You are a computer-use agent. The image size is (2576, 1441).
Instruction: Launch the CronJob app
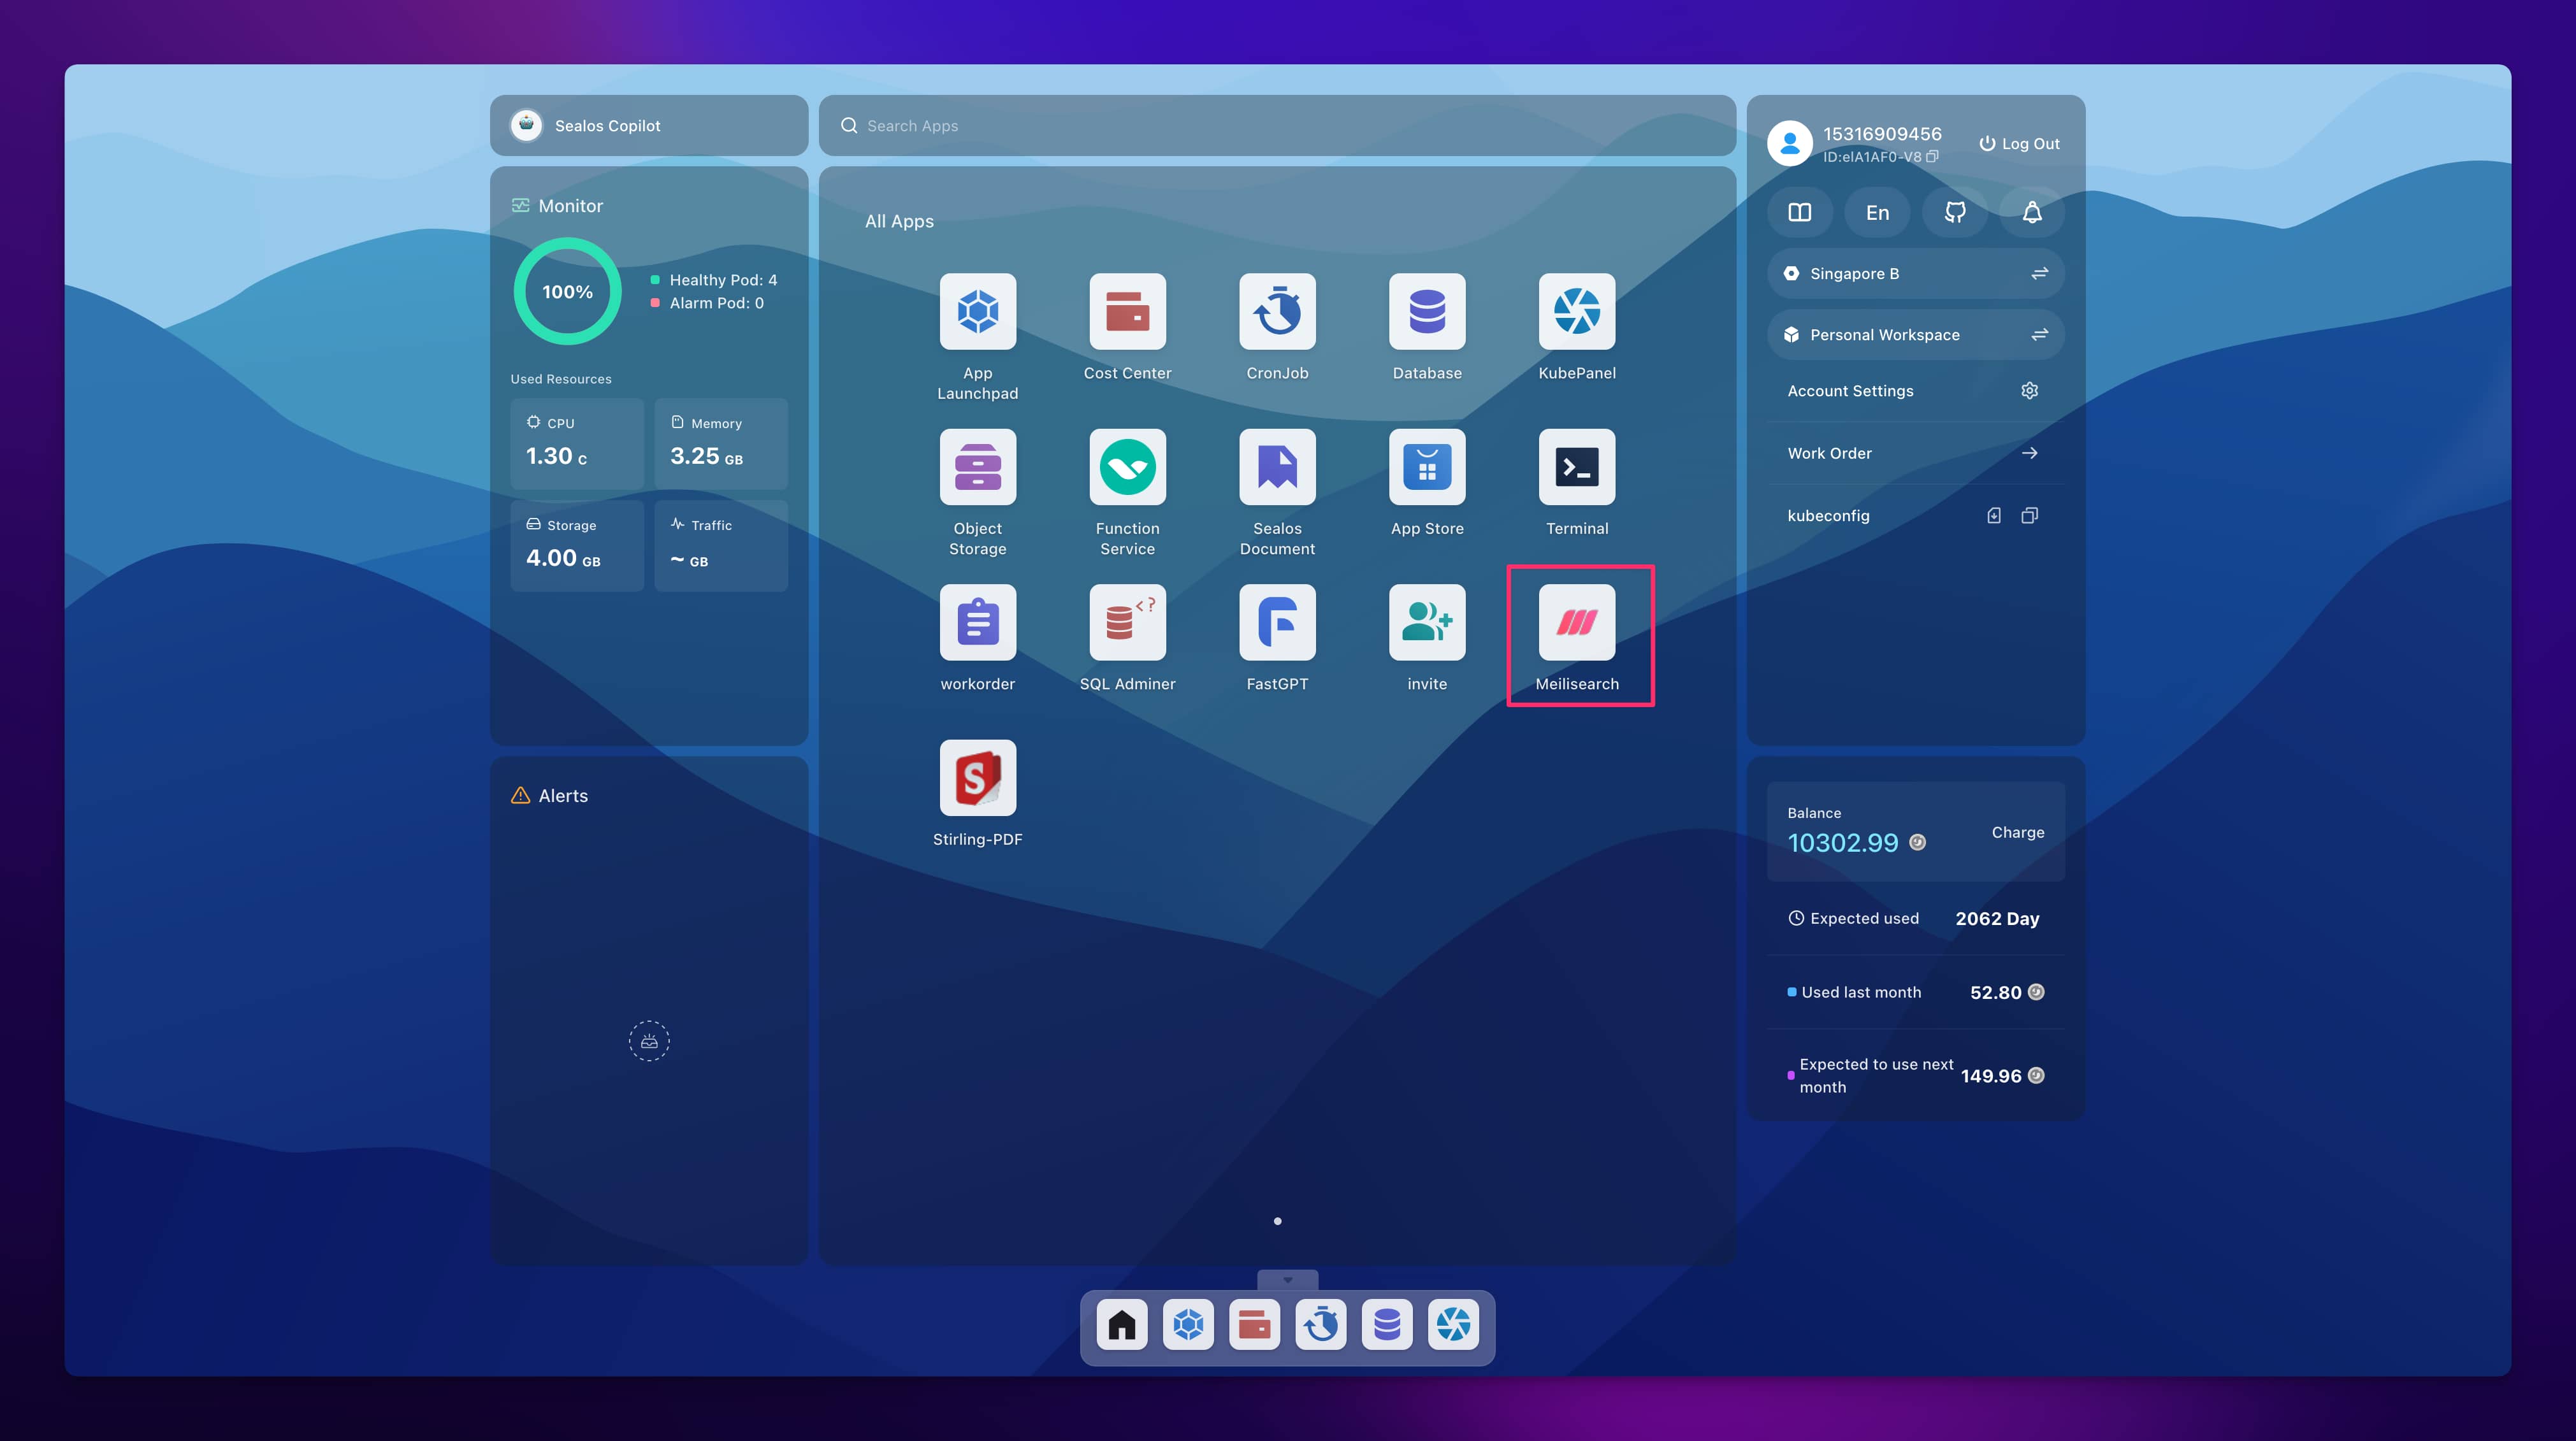click(x=1277, y=312)
